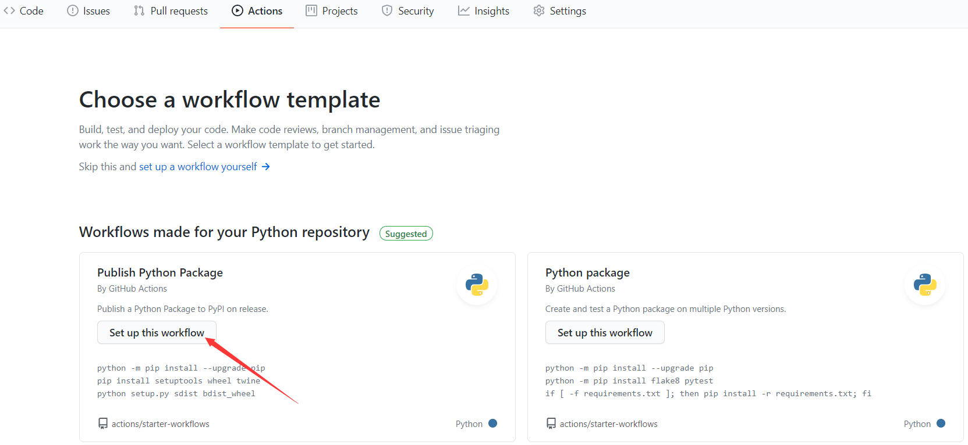Click 'pip install flake8 pytest' code line

(629, 381)
